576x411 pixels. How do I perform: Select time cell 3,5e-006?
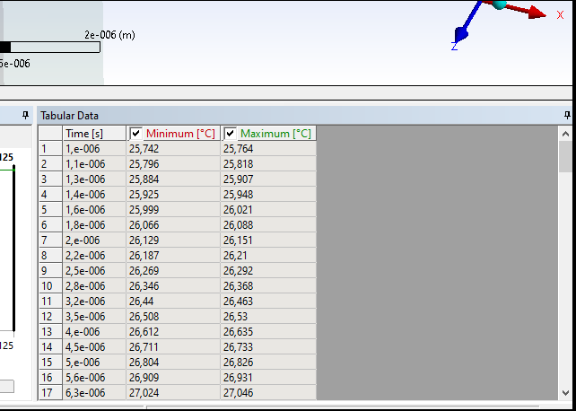[x=94, y=317]
